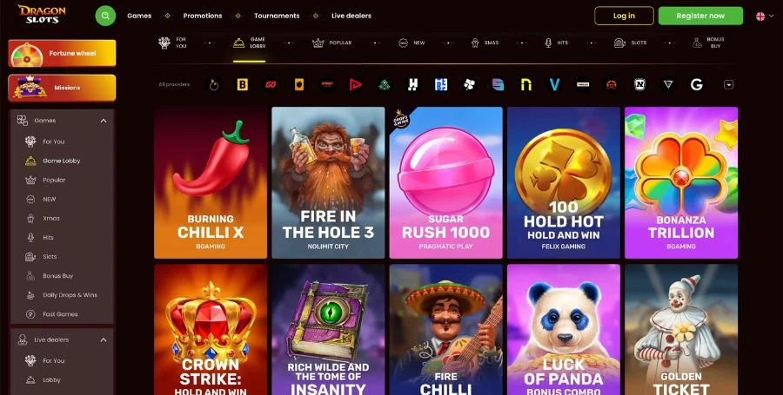783x395 pixels.
Task: Open the Crown Strike game
Action: pos(211,330)
